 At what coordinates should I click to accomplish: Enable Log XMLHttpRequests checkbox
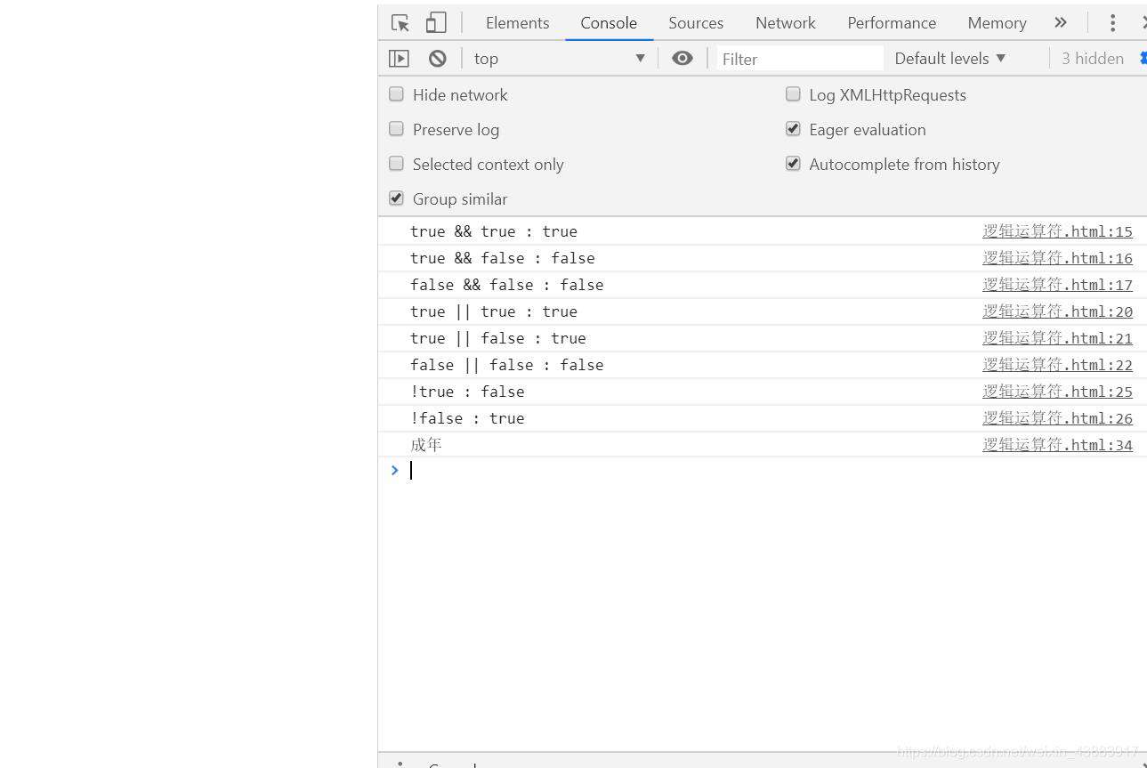click(x=793, y=94)
